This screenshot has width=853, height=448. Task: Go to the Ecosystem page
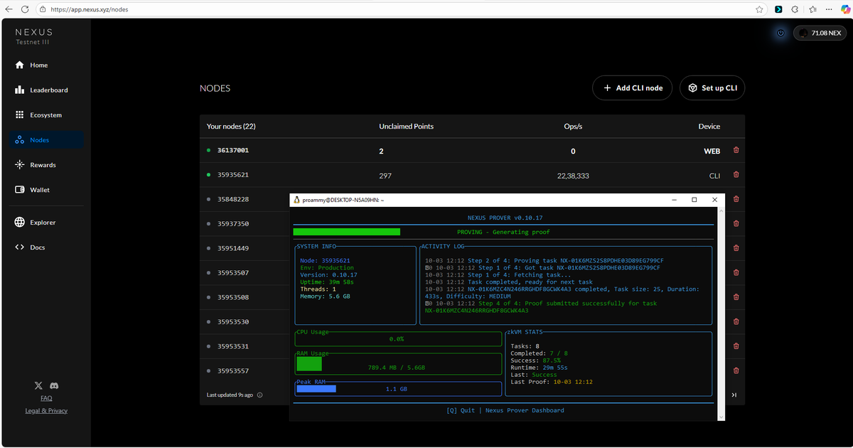coord(38,115)
